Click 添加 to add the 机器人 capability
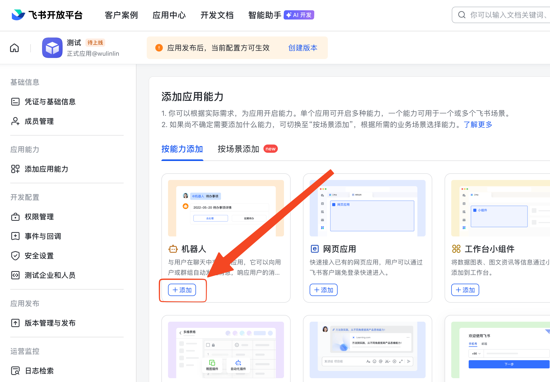Viewport: 550px width, 382px height. pos(182,290)
